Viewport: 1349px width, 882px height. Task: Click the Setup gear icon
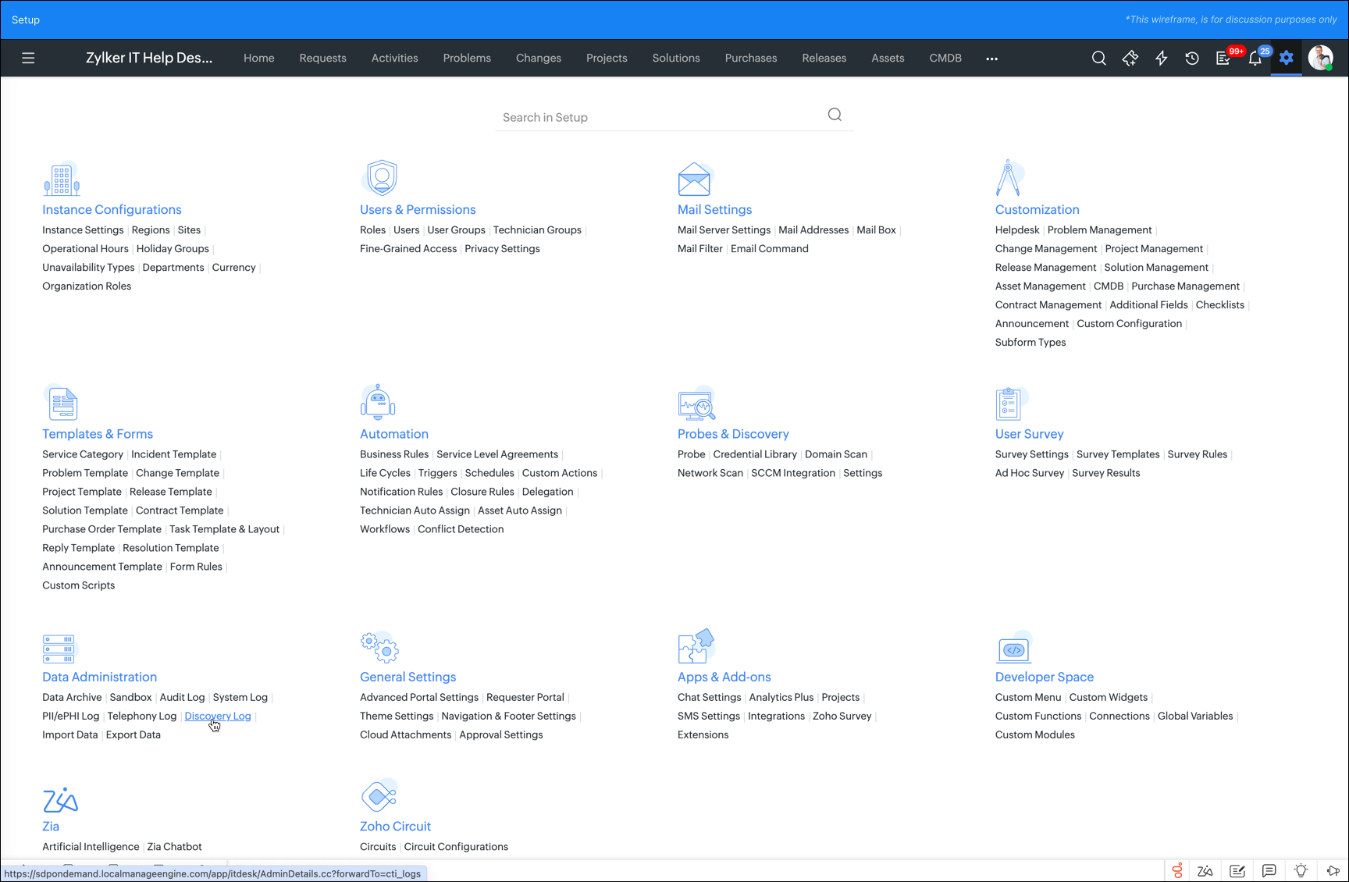click(x=1287, y=58)
